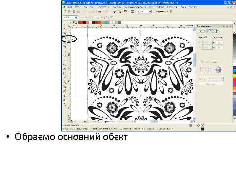Select the Pick tool in the toolbox
This screenshot has height=177, width=236.
tap(65, 25)
